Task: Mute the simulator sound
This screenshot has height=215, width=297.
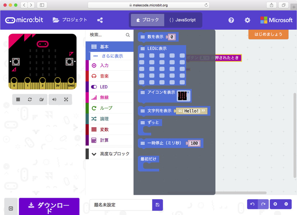Action: [54, 100]
